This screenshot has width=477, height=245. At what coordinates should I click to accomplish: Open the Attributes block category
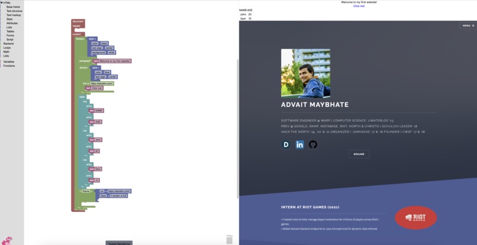(x=12, y=23)
